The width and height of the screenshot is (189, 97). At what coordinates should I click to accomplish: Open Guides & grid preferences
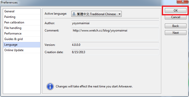click(x=22, y=39)
